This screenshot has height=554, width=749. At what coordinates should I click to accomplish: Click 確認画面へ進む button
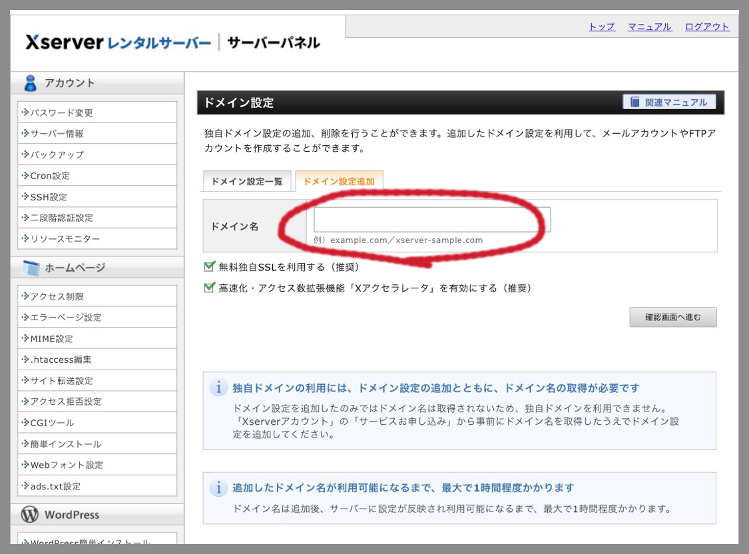point(672,317)
